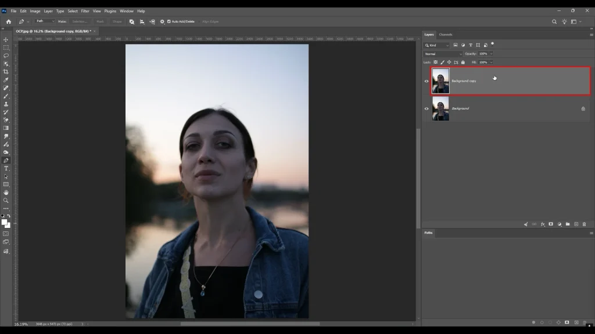Toggle layer filtering on/off switch
Image resolution: width=595 pixels, height=334 pixels.
pos(493,44)
